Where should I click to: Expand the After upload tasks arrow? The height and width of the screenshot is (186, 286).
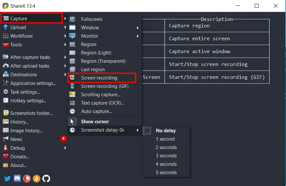(65, 66)
